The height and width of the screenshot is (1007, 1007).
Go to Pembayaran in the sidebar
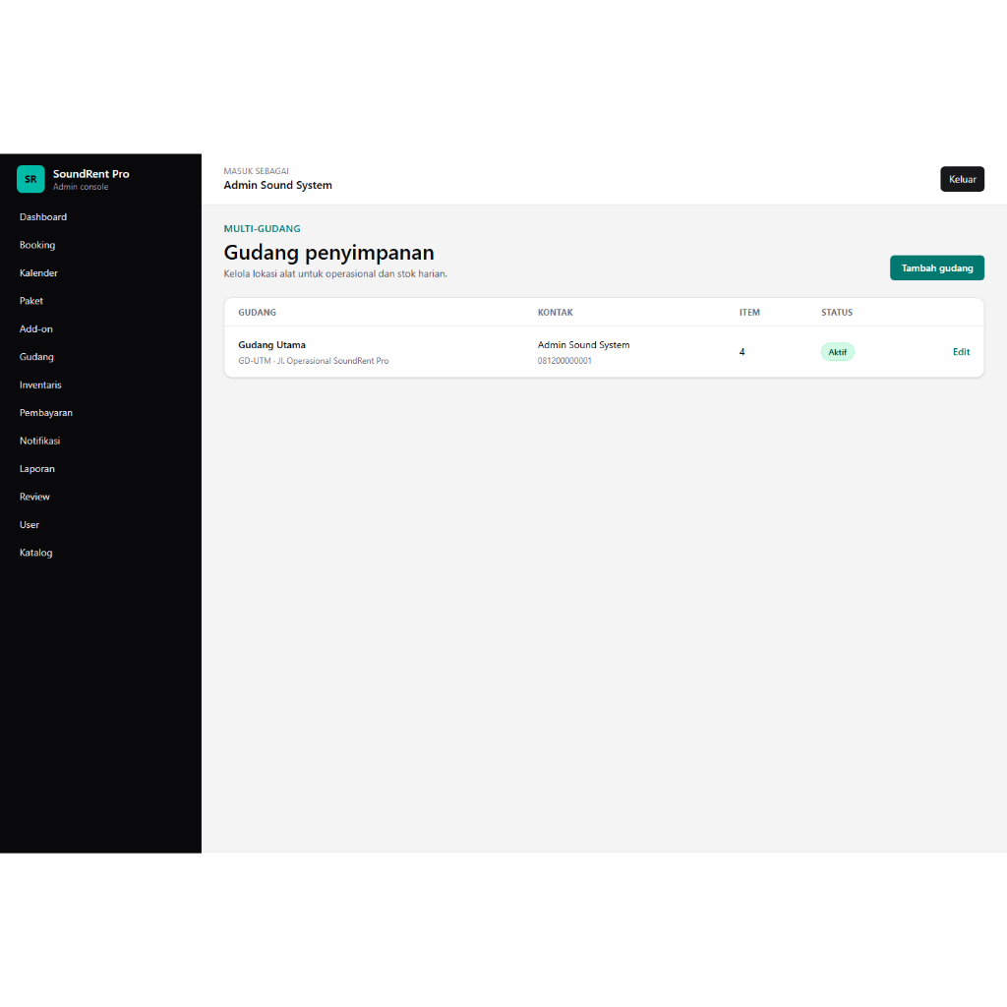click(x=45, y=413)
